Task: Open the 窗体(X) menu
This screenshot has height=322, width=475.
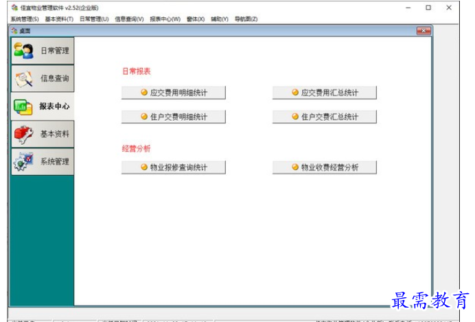Action: tap(196, 19)
